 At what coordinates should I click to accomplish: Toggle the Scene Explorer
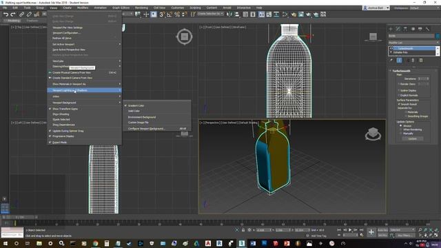click(x=245, y=14)
